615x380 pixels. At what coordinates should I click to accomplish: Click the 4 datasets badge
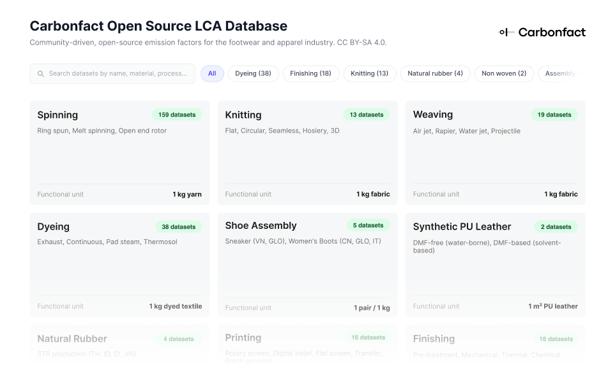(x=179, y=339)
